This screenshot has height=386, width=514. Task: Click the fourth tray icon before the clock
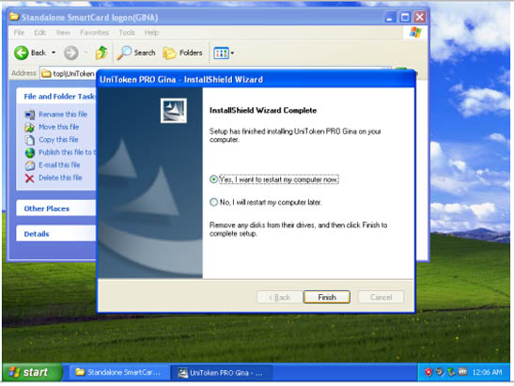tap(462, 372)
